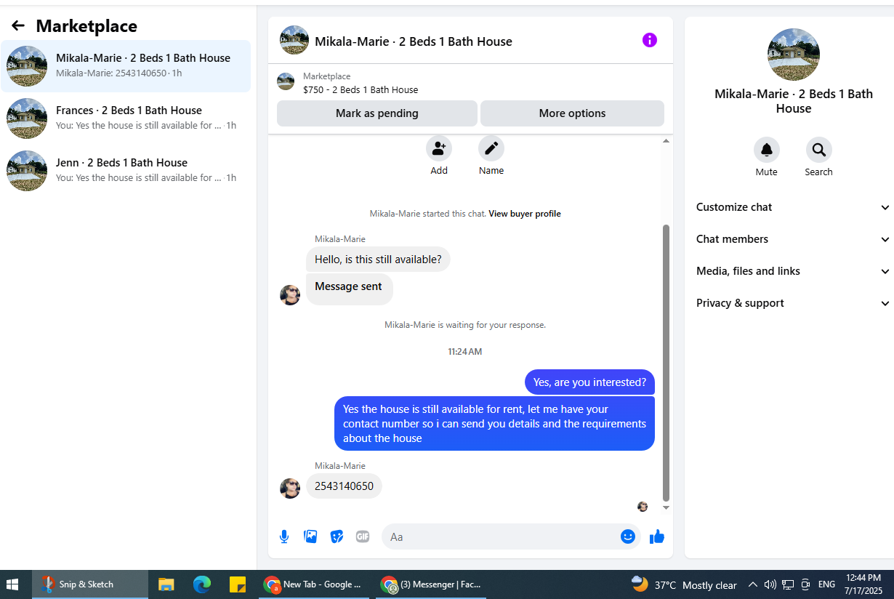This screenshot has width=894, height=599.
Task: Click network icon in system tray
Action: point(788,584)
